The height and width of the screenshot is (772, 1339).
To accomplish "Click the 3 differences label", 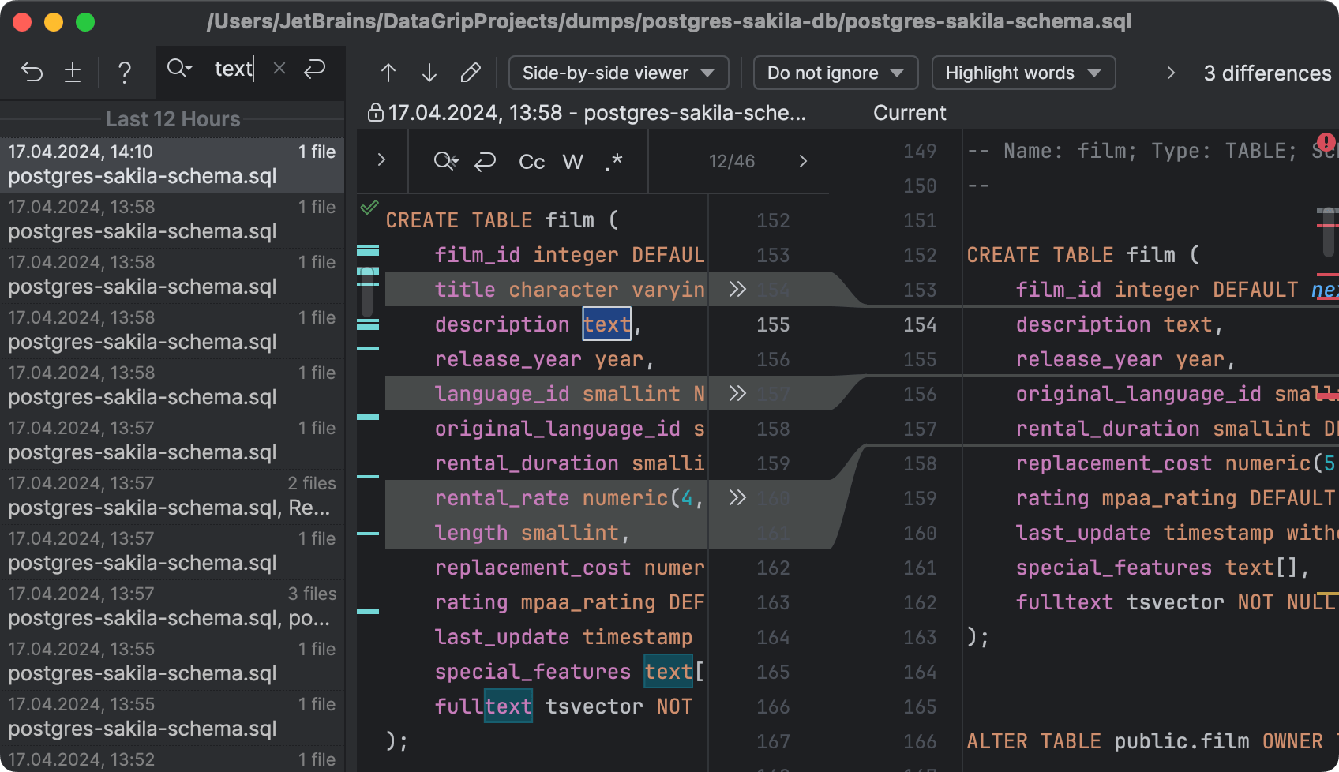I will click(1266, 73).
